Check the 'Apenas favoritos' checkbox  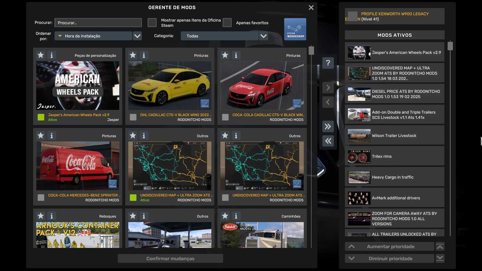(227, 23)
